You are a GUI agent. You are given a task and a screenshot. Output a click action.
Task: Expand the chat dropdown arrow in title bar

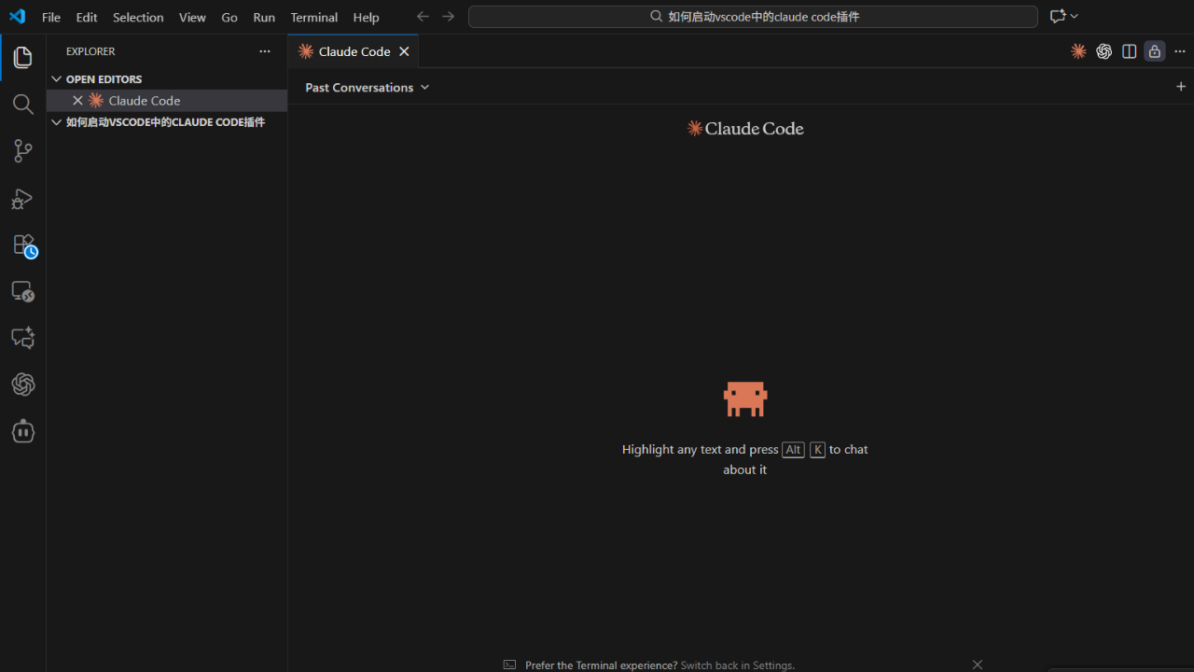pos(1075,16)
